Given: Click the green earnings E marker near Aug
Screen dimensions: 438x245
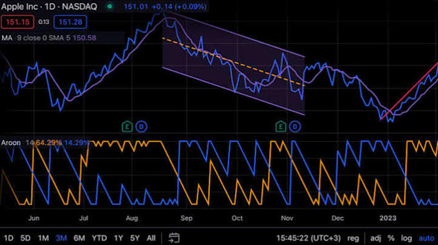Looking at the screenshot, I should tap(127, 127).
